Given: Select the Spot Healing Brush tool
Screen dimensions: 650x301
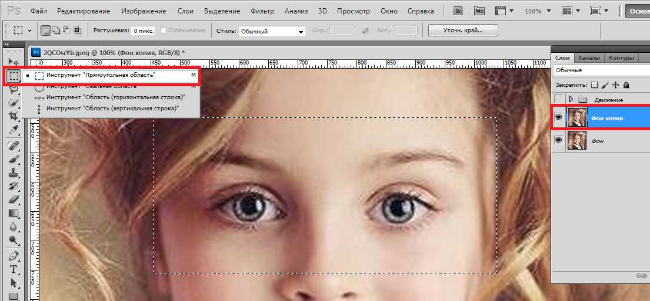Looking at the screenshot, I should point(14,145).
